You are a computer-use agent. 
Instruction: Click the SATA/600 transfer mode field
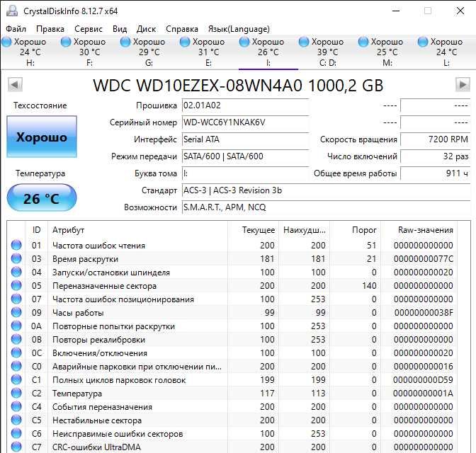click(x=245, y=156)
